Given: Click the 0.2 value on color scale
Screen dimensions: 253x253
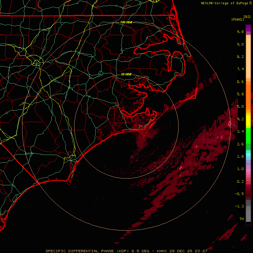Looking at the screenshot, I should 240,182.
